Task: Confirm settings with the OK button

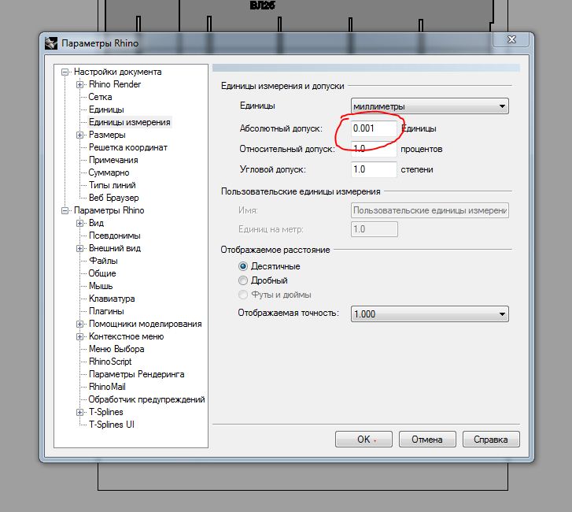Action: click(363, 439)
